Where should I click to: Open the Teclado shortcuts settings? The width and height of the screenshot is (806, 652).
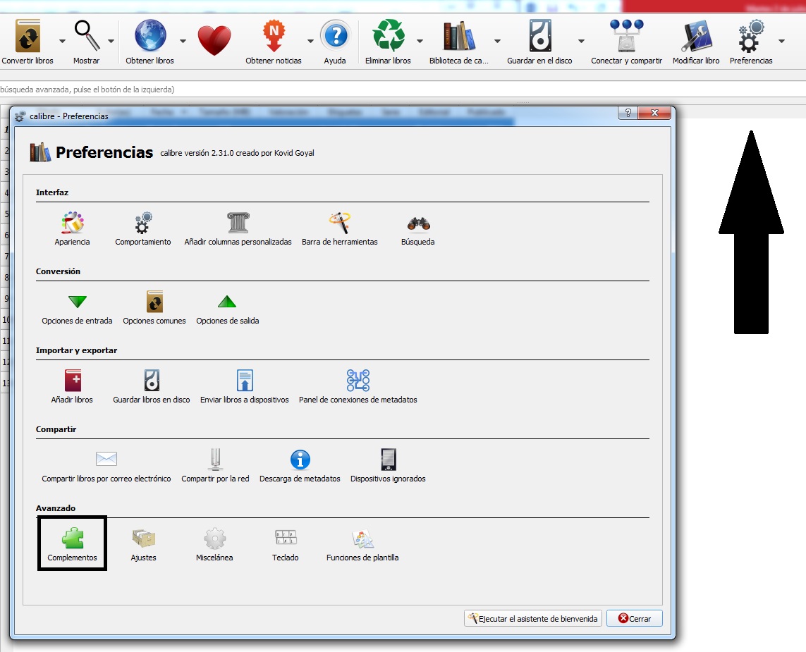point(284,541)
